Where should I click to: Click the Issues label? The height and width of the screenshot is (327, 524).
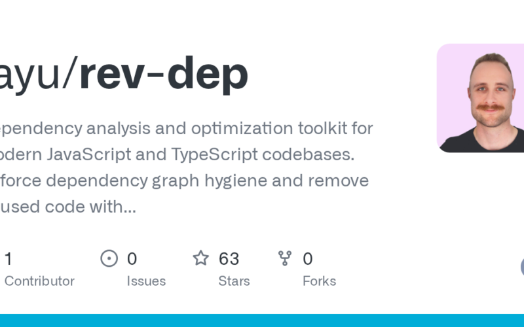click(x=146, y=281)
